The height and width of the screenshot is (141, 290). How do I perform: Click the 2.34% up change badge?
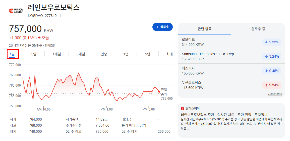272,85
